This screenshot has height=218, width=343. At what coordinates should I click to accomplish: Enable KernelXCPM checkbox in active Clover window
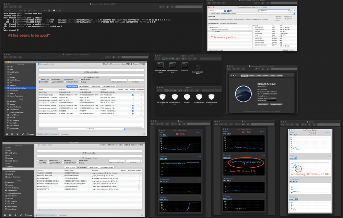click(x=80, y=79)
